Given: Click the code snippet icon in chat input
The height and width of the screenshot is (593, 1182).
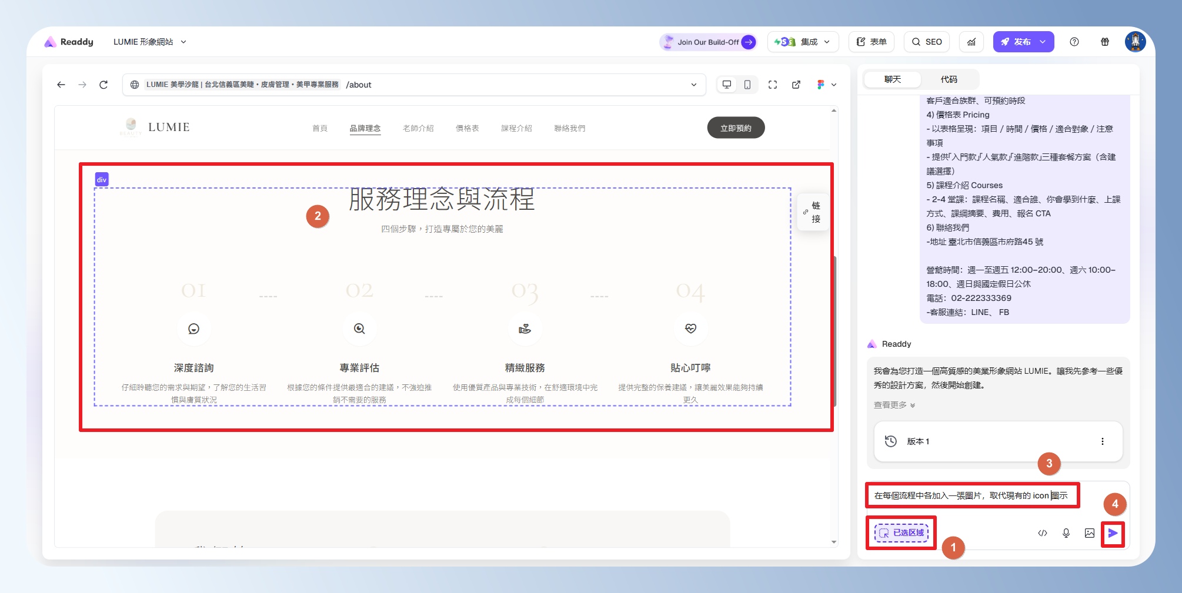Looking at the screenshot, I should click(1042, 533).
